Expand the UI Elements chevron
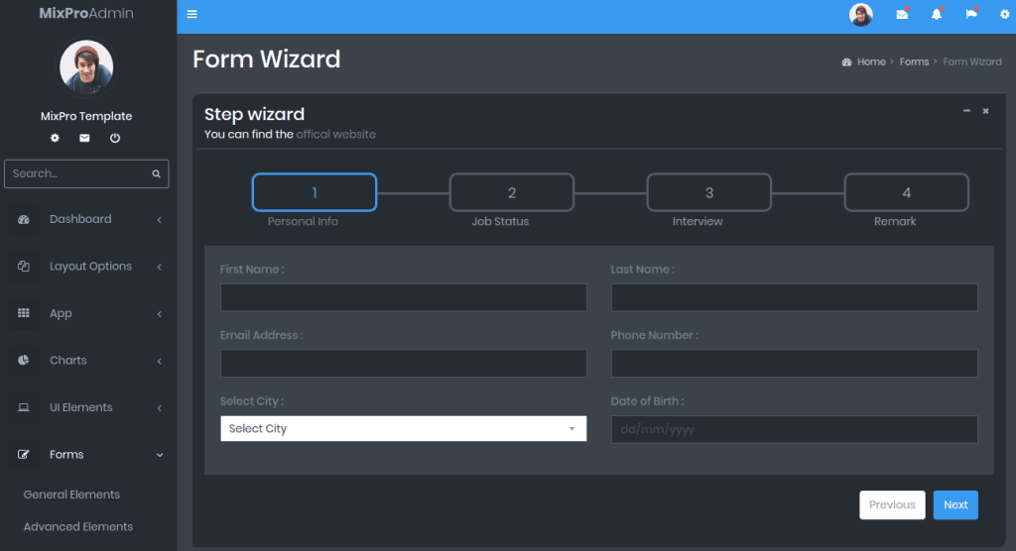The image size is (1016, 551). pos(160,408)
